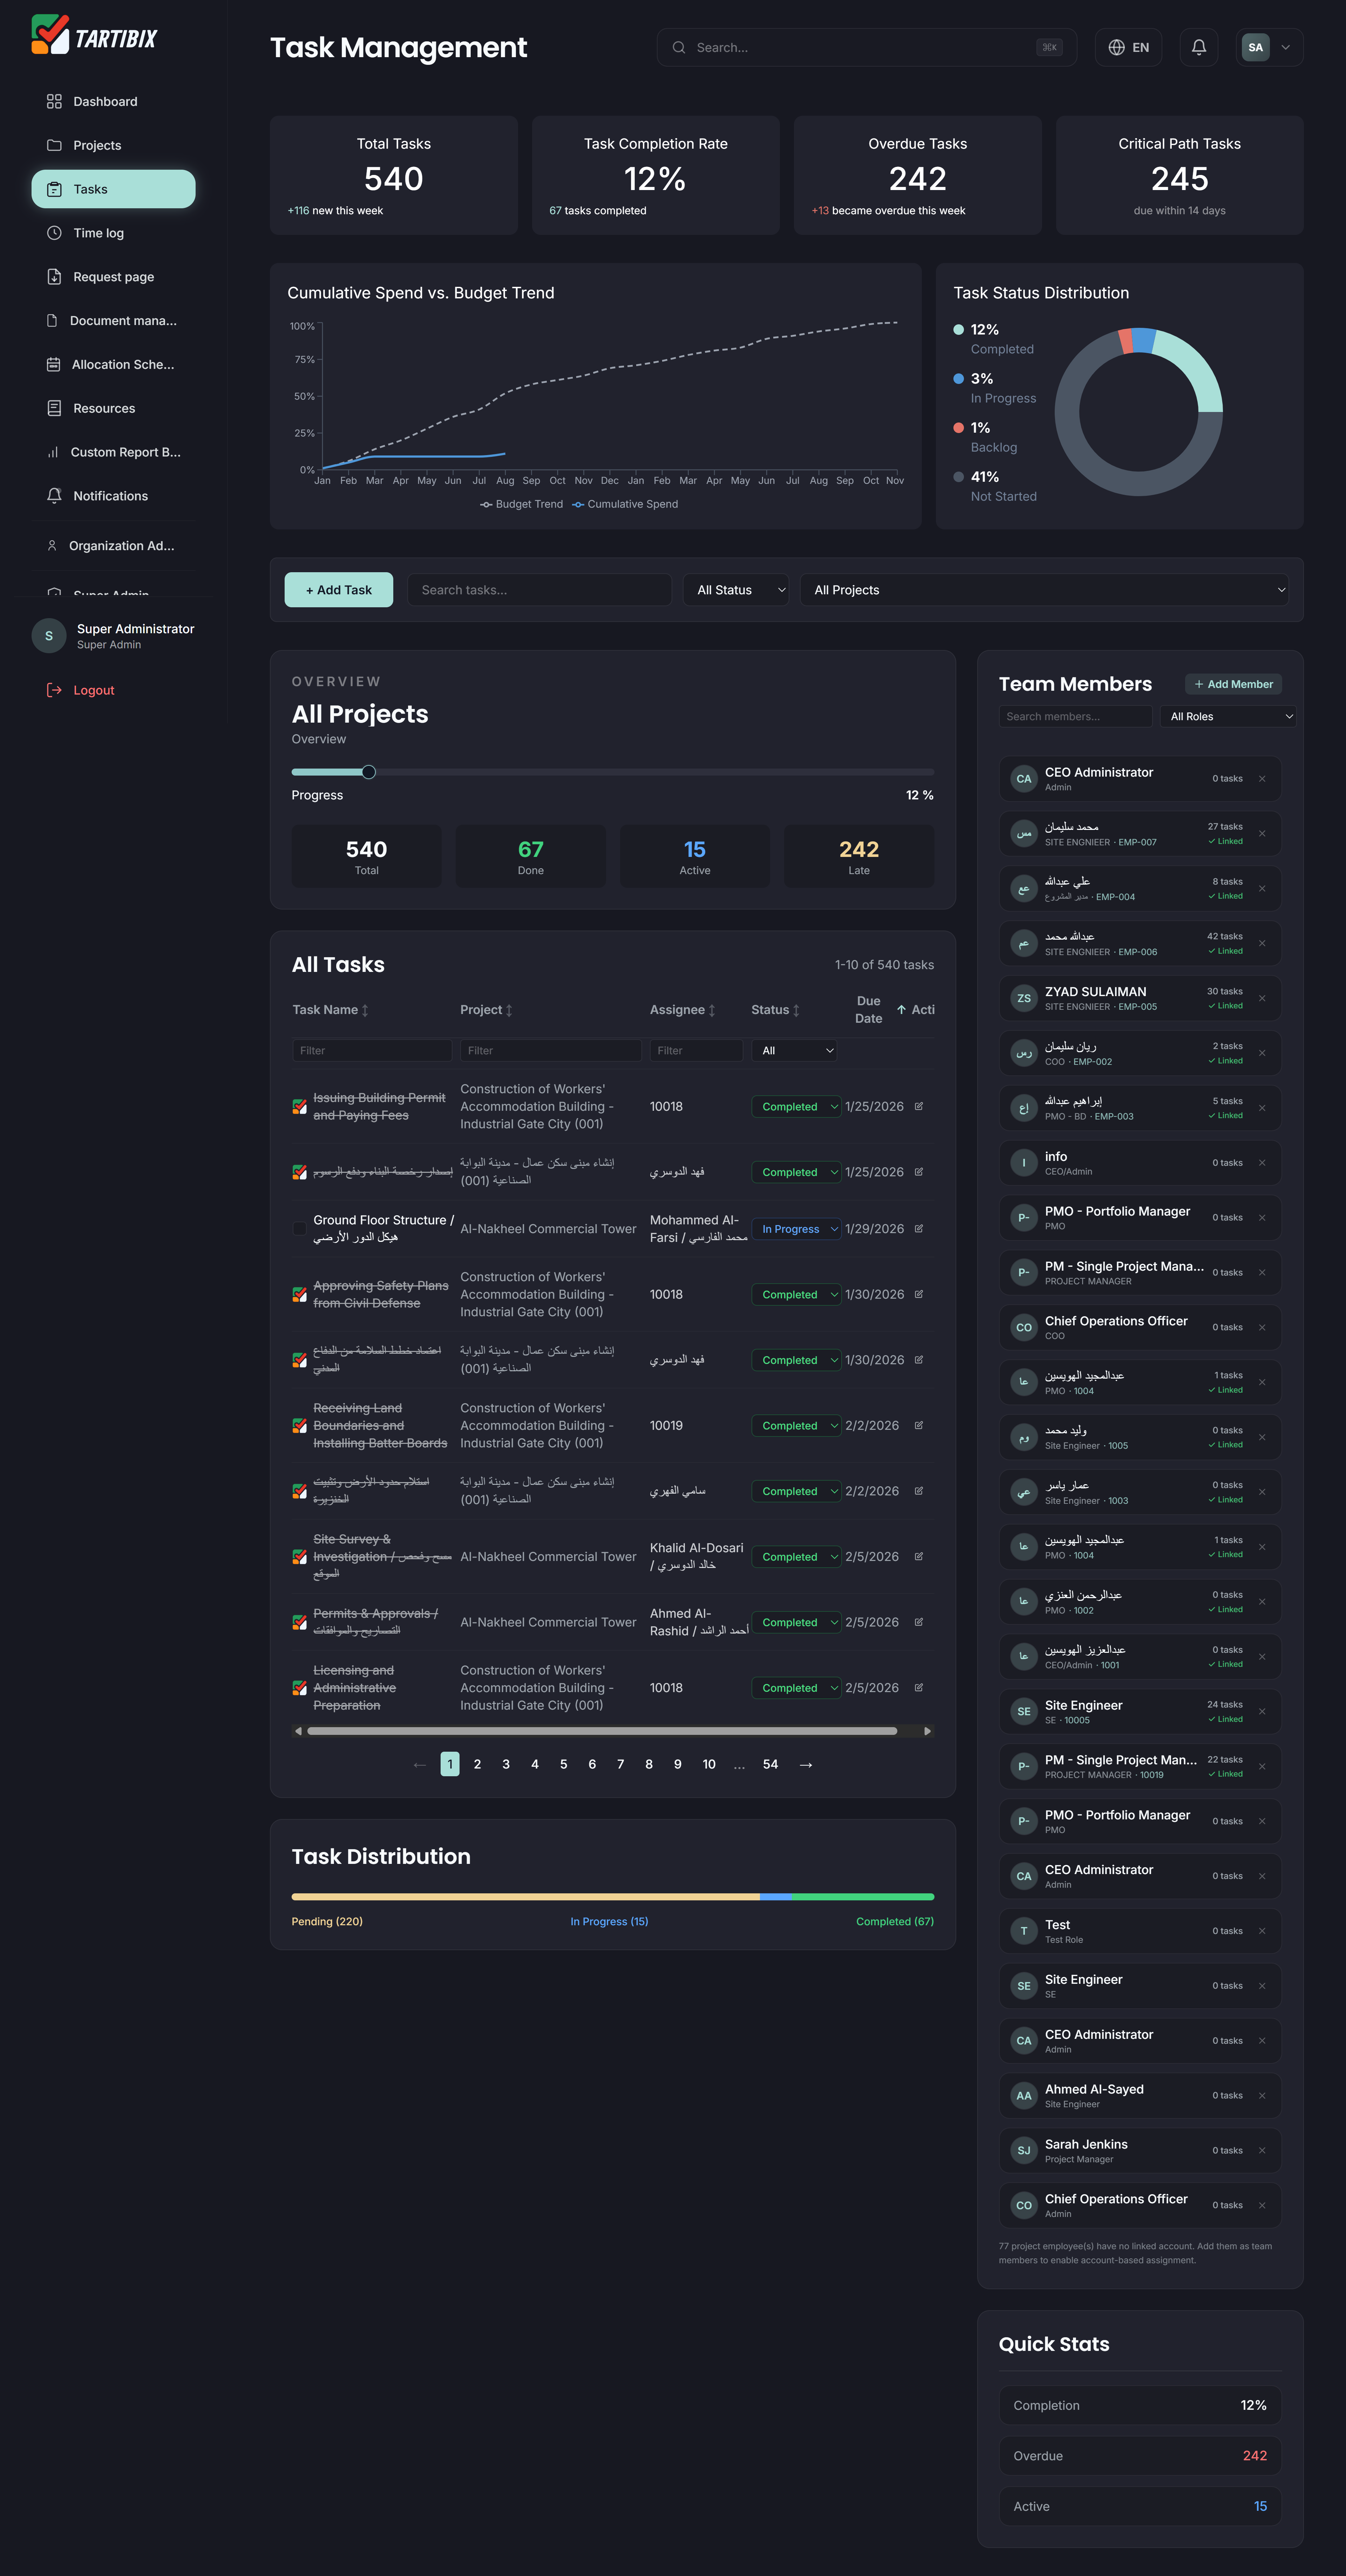
Task: Remove ZYAD SULAIMAN from team members
Action: tap(1262, 998)
